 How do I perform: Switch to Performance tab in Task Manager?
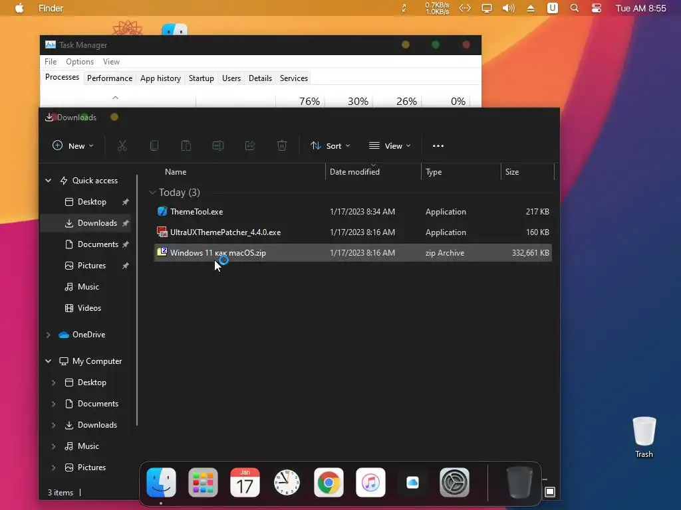[110, 78]
